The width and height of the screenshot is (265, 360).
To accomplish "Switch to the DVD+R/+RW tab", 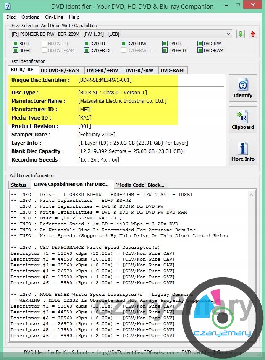I will point(103,70).
